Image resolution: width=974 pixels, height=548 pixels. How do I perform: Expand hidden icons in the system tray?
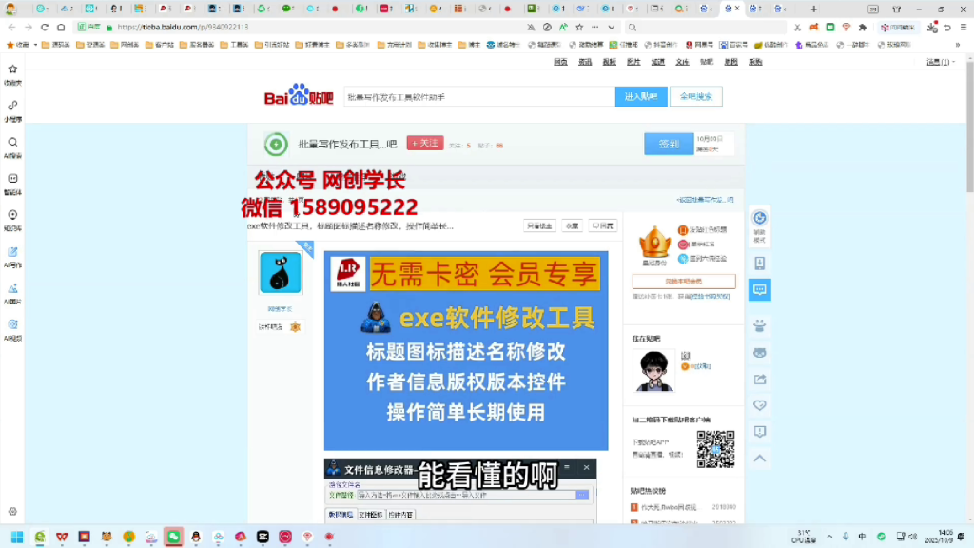click(x=829, y=536)
